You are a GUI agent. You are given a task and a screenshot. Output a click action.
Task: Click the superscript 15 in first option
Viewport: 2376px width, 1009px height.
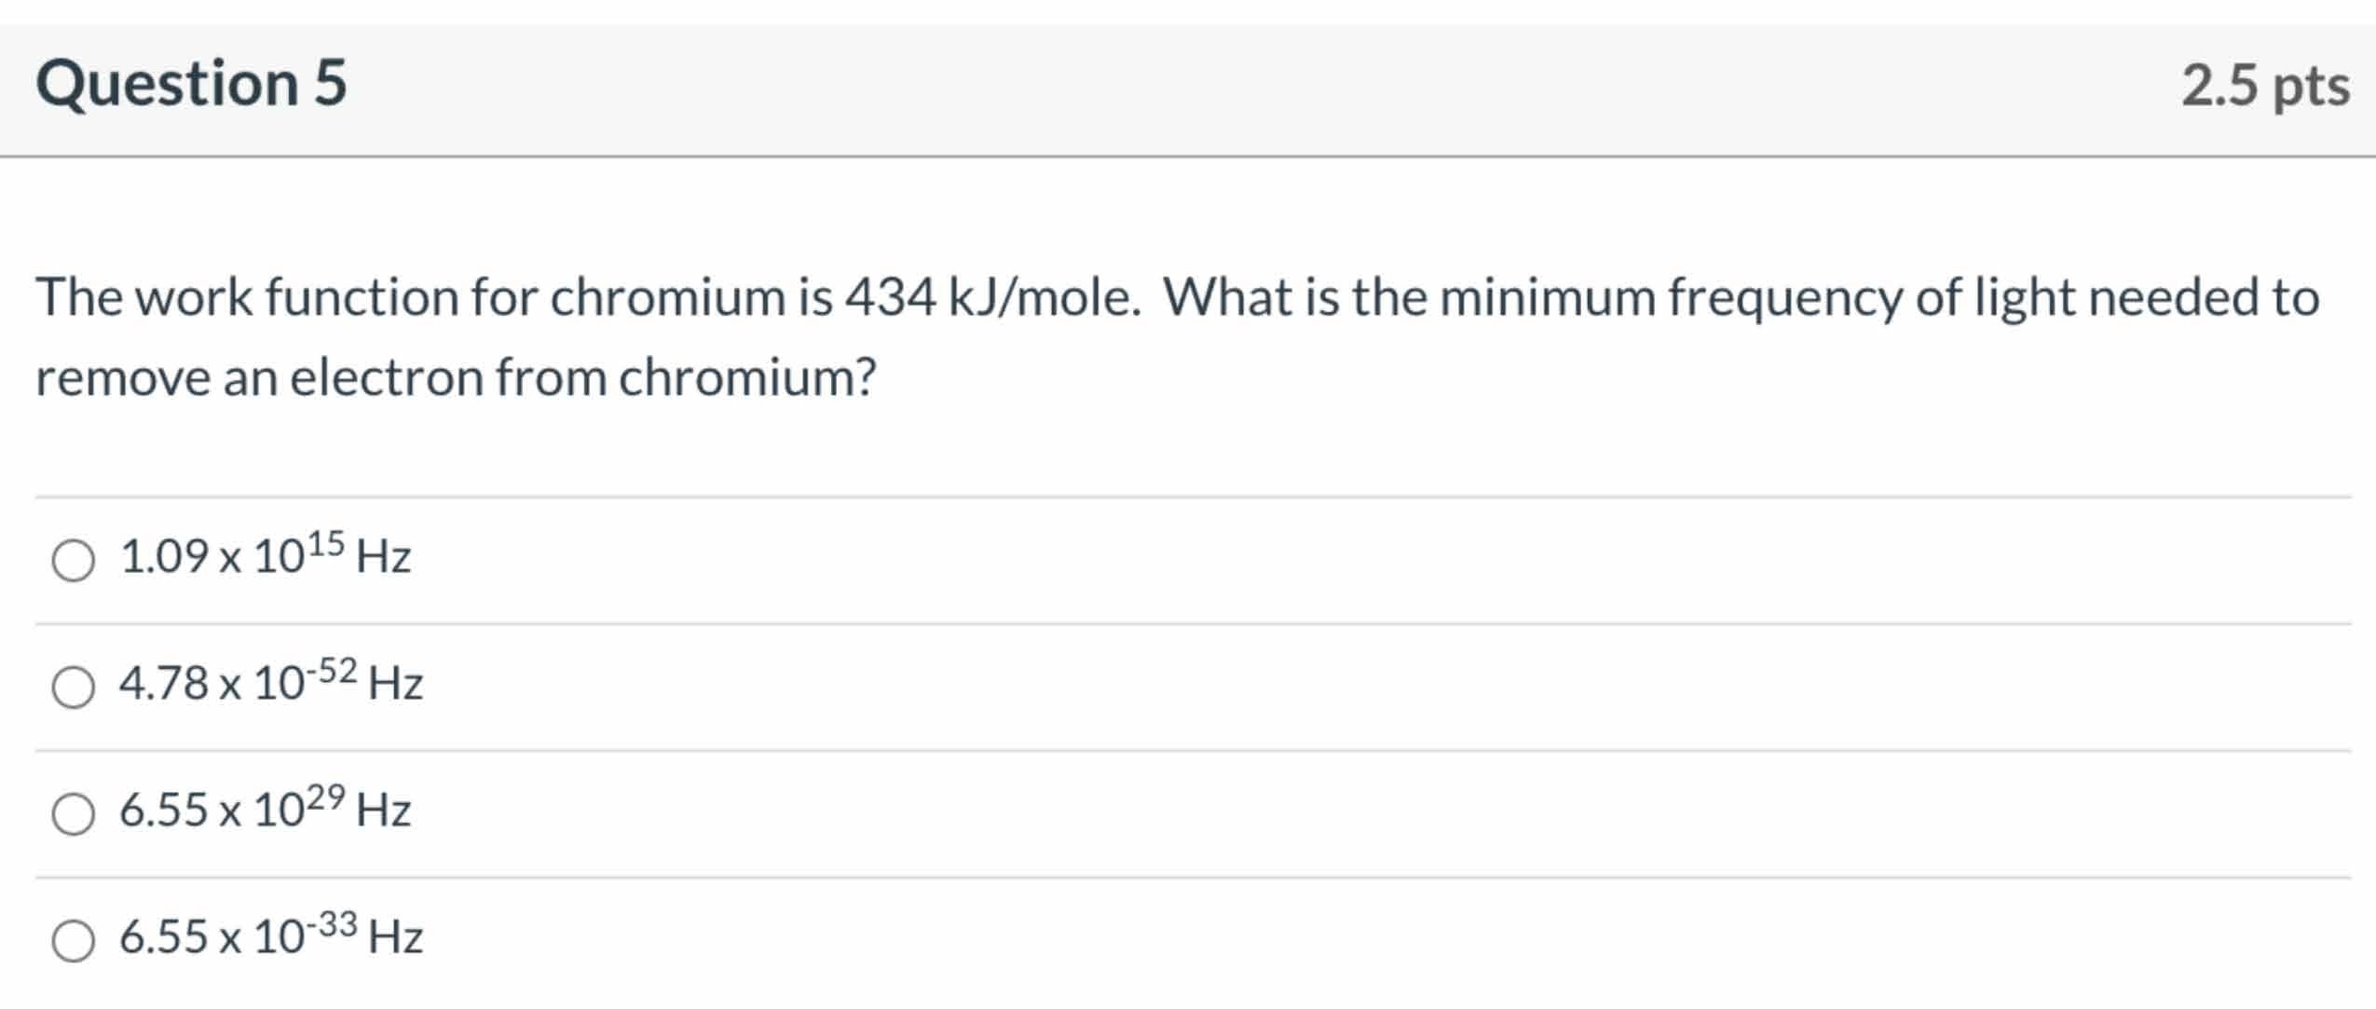point(326,543)
